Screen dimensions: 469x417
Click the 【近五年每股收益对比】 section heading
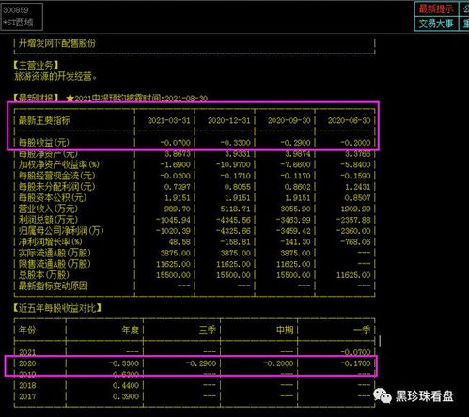pyautogui.click(x=57, y=308)
